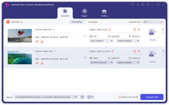
Task: Click the Source: video1.m4v label
Action: (x=44, y=51)
